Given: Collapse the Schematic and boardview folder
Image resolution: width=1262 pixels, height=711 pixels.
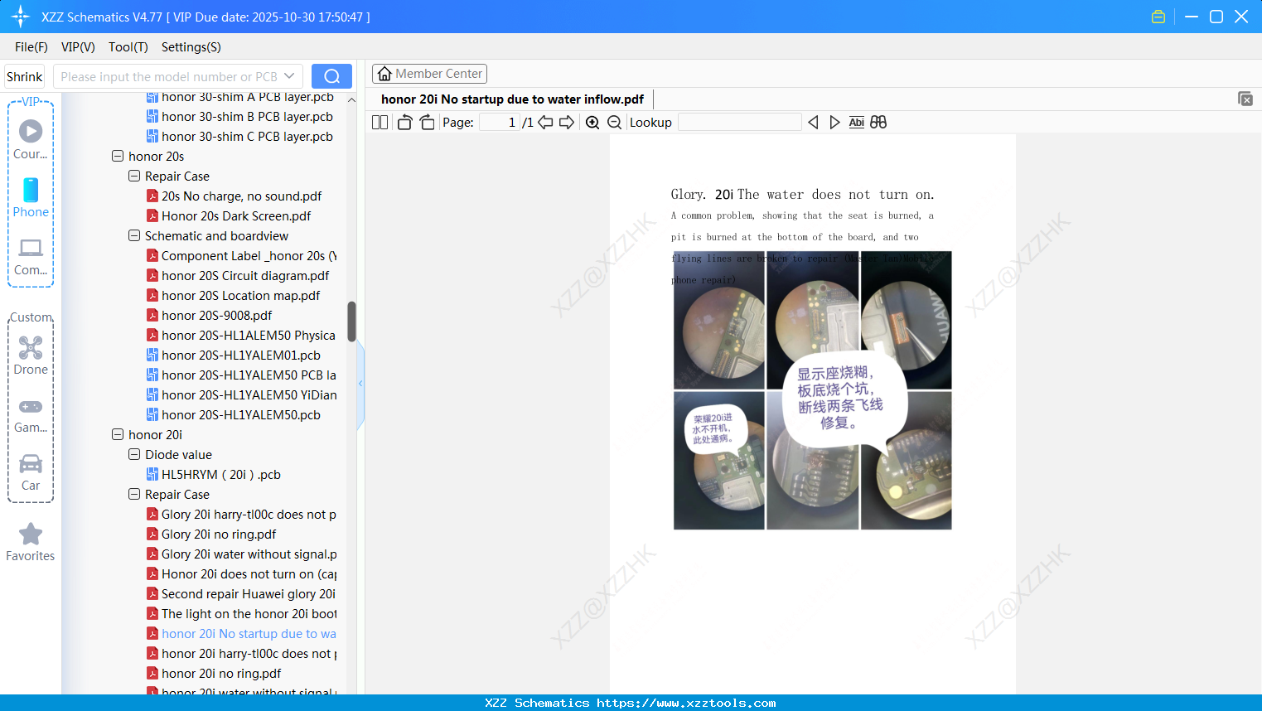Looking at the screenshot, I should click(x=134, y=235).
